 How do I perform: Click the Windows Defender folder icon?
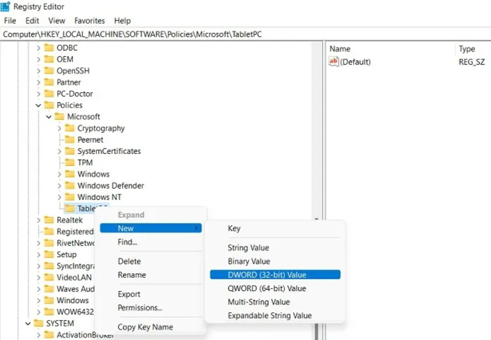coord(69,186)
